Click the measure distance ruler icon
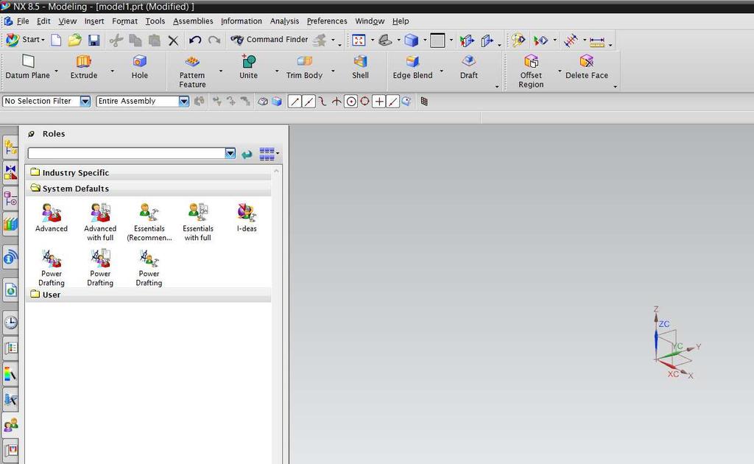This screenshot has width=754, height=464. (x=596, y=41)
